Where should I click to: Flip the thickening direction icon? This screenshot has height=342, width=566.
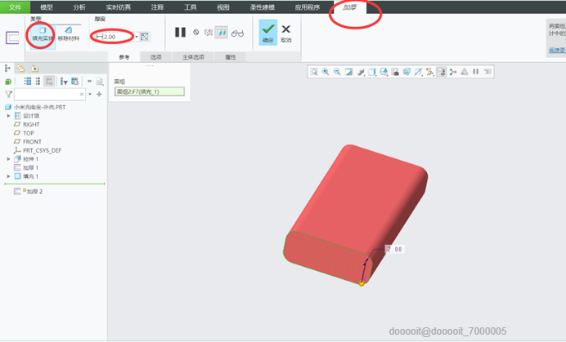point(145,37)
